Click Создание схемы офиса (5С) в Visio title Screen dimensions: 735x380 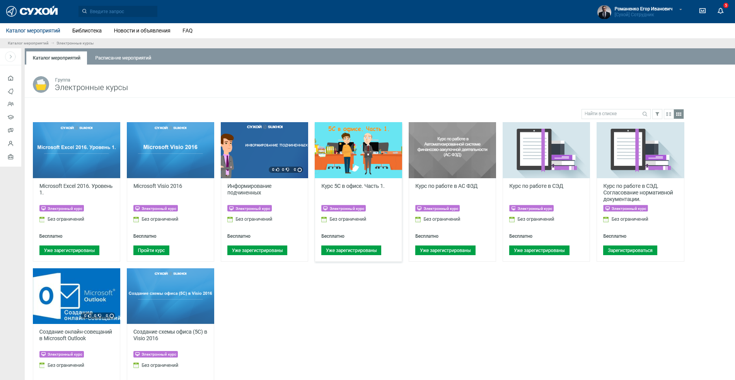coord(170,335)
